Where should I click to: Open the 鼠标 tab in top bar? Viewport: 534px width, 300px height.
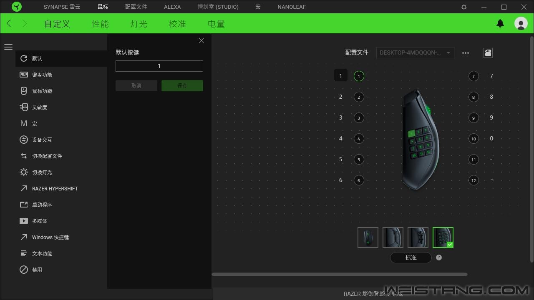click(x=103, y=7)
